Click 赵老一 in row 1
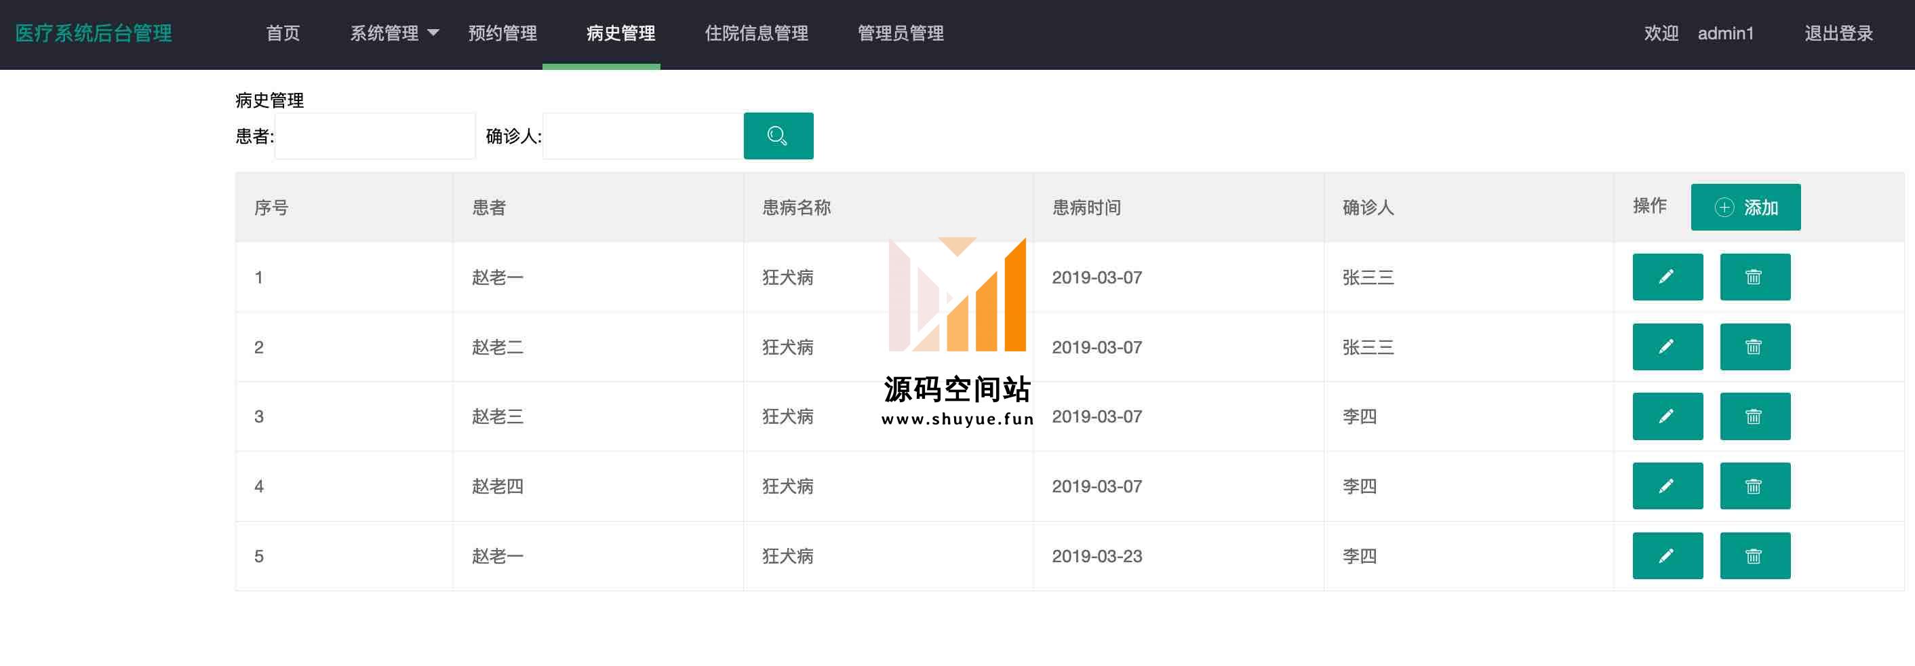This screenshot has height=666, width=1915. point(497,277)
